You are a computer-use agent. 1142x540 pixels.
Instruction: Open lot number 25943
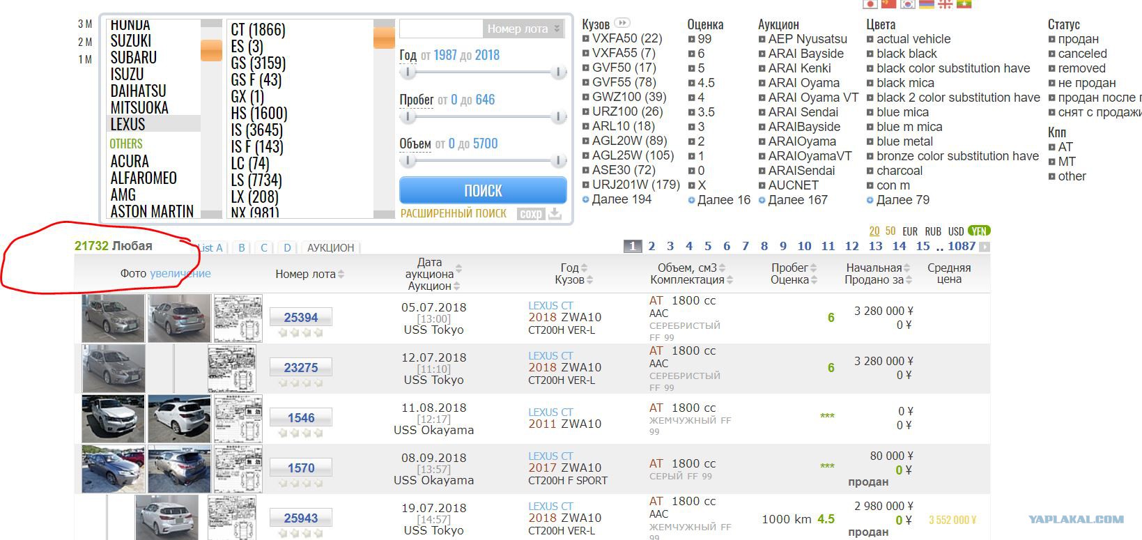click(x=301, y=518)
